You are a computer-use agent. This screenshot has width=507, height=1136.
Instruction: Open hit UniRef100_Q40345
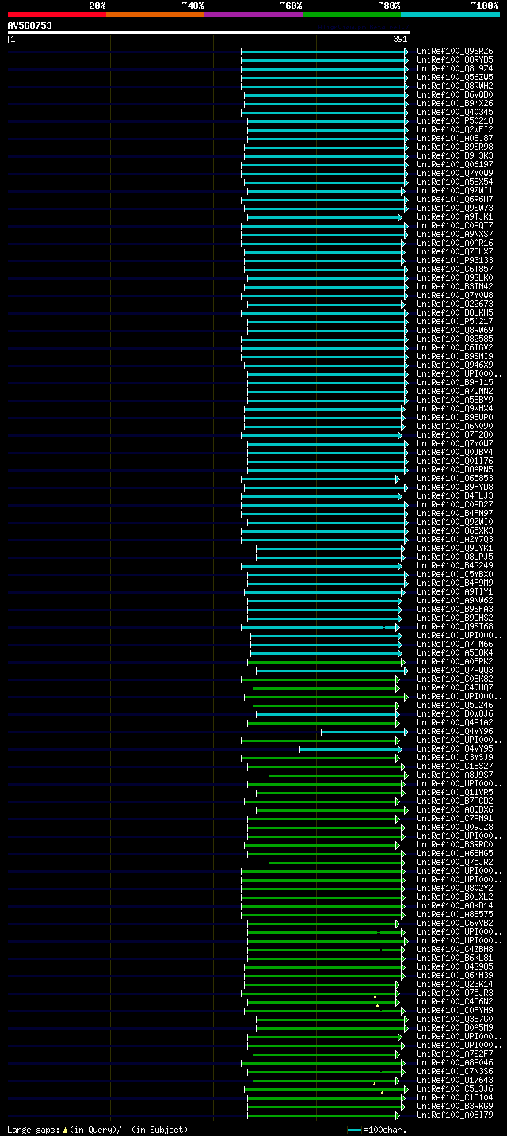456,112
